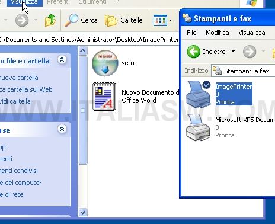Select the Nuovo Documento Word file icon
This screenshot has height=224, width=275.
(104, 97)
